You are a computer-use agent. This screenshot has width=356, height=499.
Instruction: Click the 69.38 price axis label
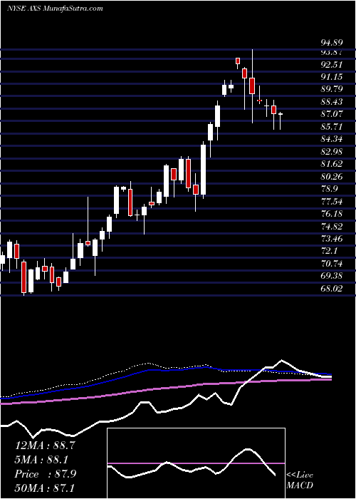pos(333,276)
